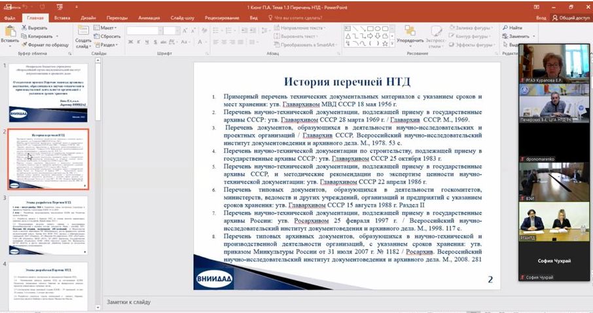Click the Clear All Formatting eraser icon
593x313 pixels.
pyautogui.click(x=205, y=31)
